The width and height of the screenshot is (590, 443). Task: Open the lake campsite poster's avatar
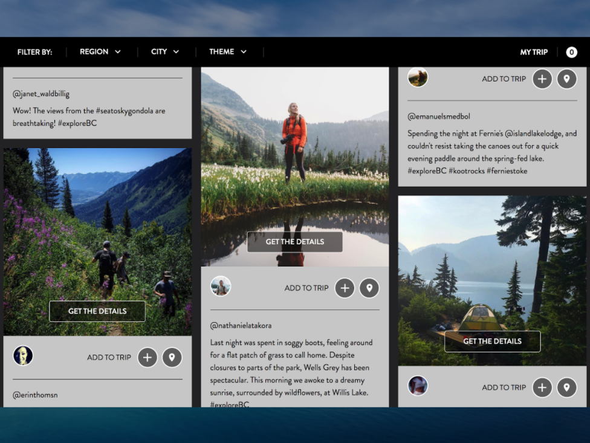pos(418,386)
